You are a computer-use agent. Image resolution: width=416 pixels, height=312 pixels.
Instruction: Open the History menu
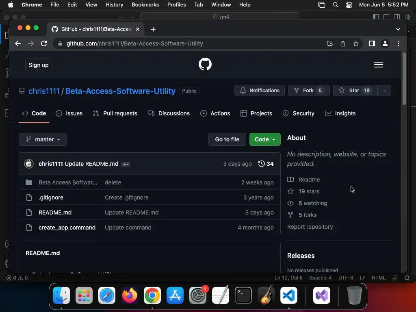point(114,5)
